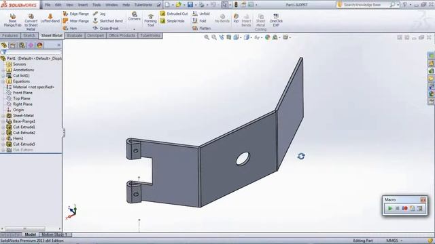Expand the Hem1 feature
The width and height of the screenshot is (435, 244).
(3, 138)
